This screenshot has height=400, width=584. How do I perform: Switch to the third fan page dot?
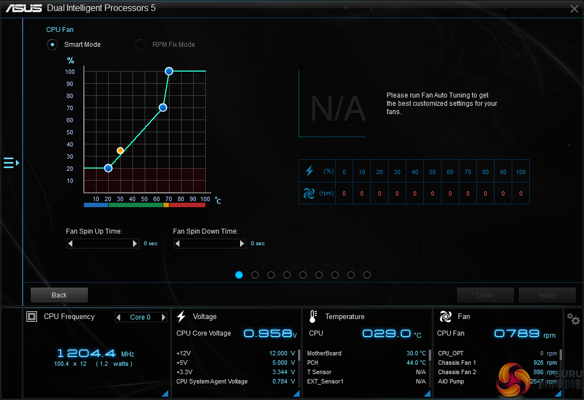pyautogui.click(x=271, y=275)
